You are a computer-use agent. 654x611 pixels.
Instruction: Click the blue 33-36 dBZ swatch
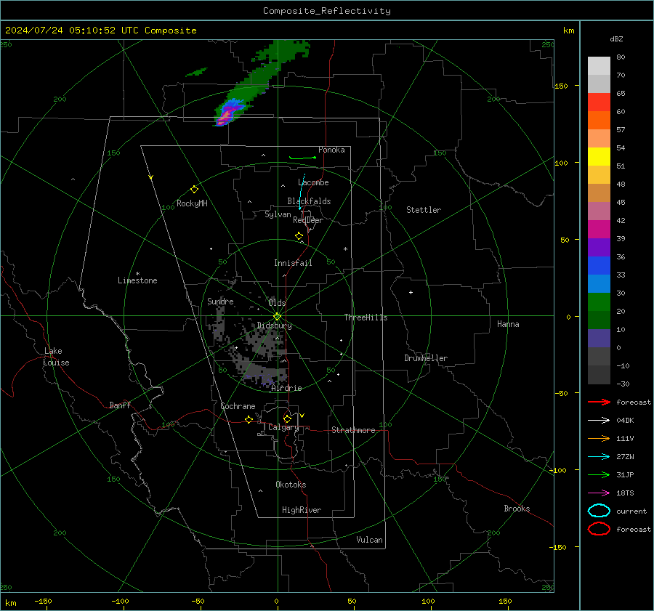(599, 266)
